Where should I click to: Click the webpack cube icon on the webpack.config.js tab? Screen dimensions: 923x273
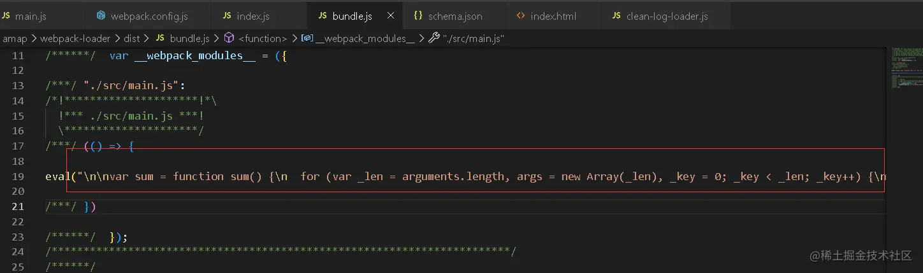pos(101,15)
